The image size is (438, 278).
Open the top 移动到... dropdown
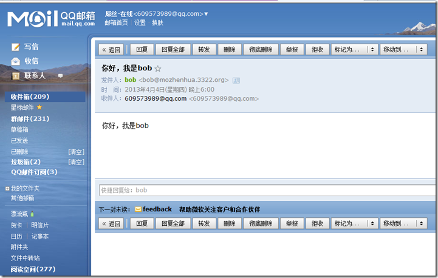point(403,49)
